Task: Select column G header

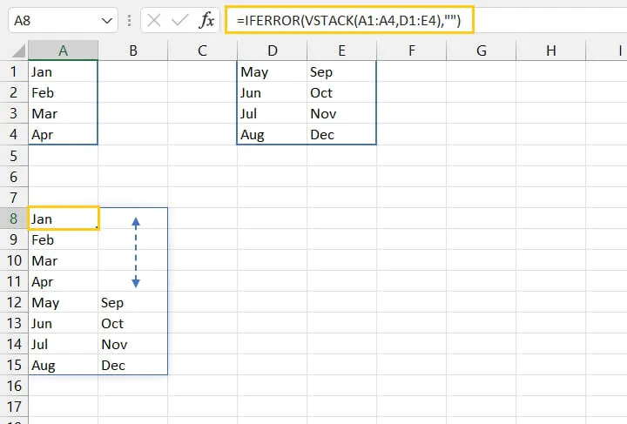Action: [x=481, y=50]
